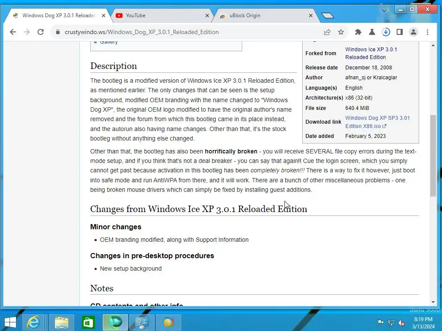Viewport: 442px width, 331px height.
Task: Open Windows Ice XP 3.0.1 link
Action: (x=371, y=53)
